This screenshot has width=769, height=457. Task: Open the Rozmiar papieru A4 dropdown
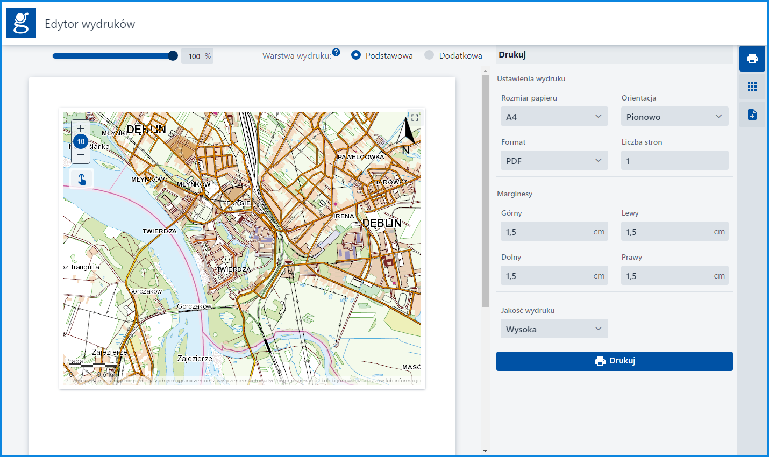(x=554, y=117)
